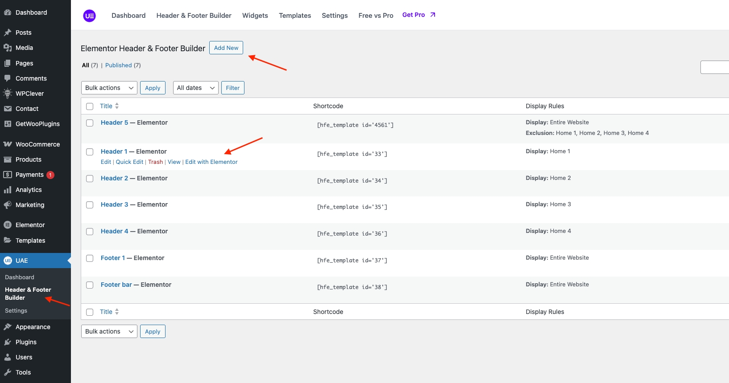Image resolution: width=729 pixels, height=383 pixels.
Task: Click the Plugins plug icon
Action: pyautogui.click(x=8, y=342)
